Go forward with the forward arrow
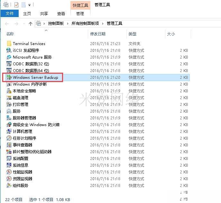Screen dimensions: 221x203 tap(16, 24)
